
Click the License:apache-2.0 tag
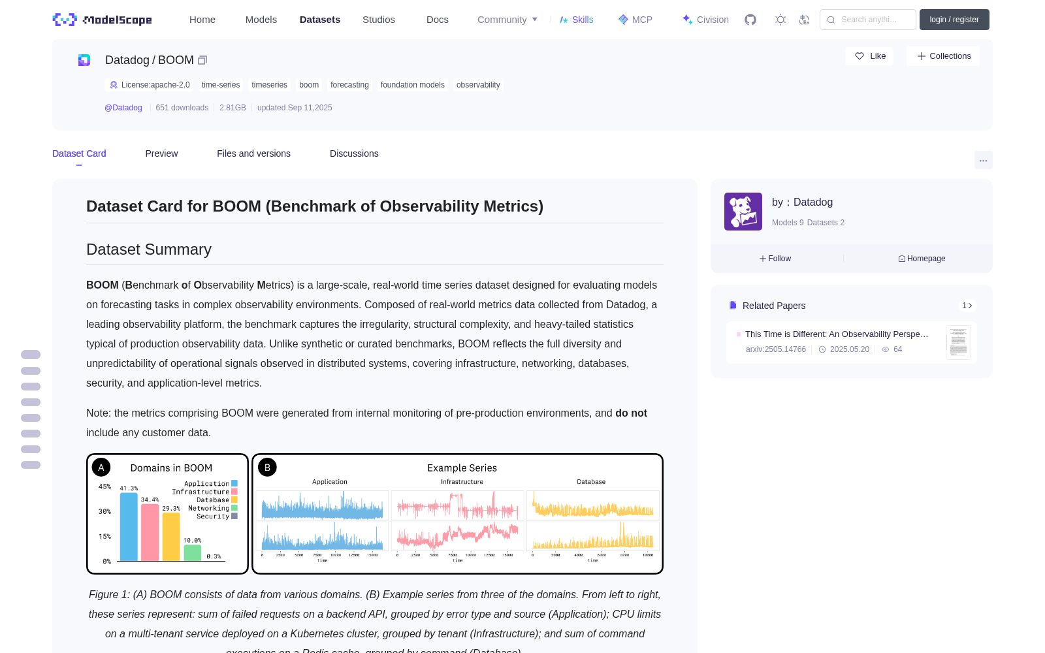pos(150,85)
